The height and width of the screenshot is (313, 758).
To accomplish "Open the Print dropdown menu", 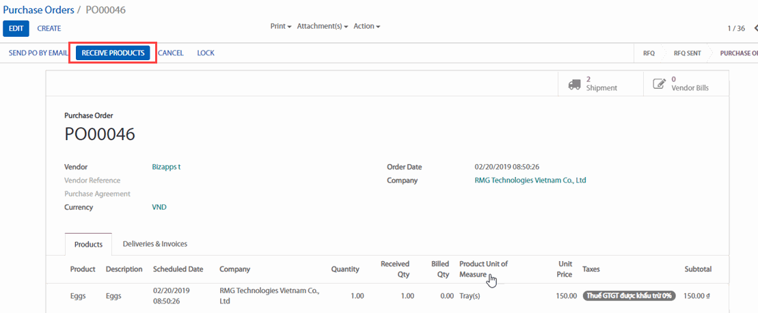I will pos(281,26).
